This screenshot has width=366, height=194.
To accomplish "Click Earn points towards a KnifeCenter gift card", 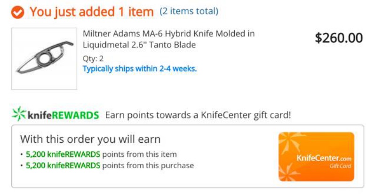I will tap(198, 115).
